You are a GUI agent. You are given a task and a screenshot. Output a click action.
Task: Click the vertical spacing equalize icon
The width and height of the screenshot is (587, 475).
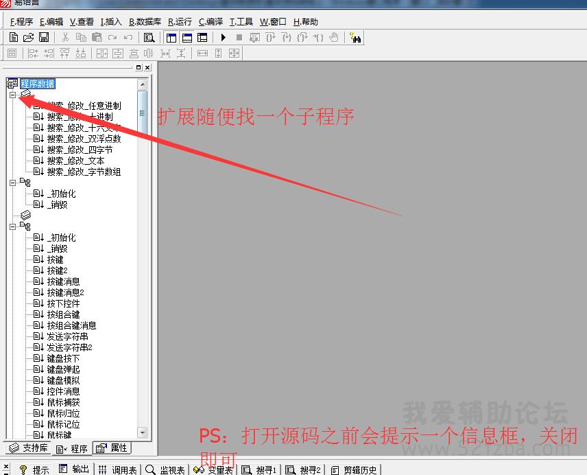click(x=181, y=53)
